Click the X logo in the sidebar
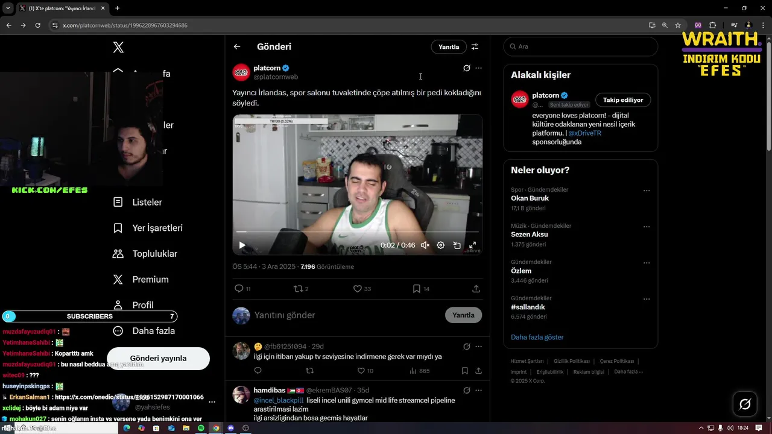This screenshot has height=434, width=772. click(x=119, y=47)
